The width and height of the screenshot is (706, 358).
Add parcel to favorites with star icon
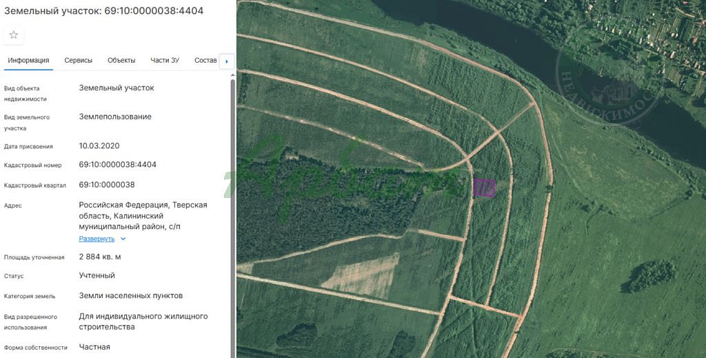tap(14, 35)
